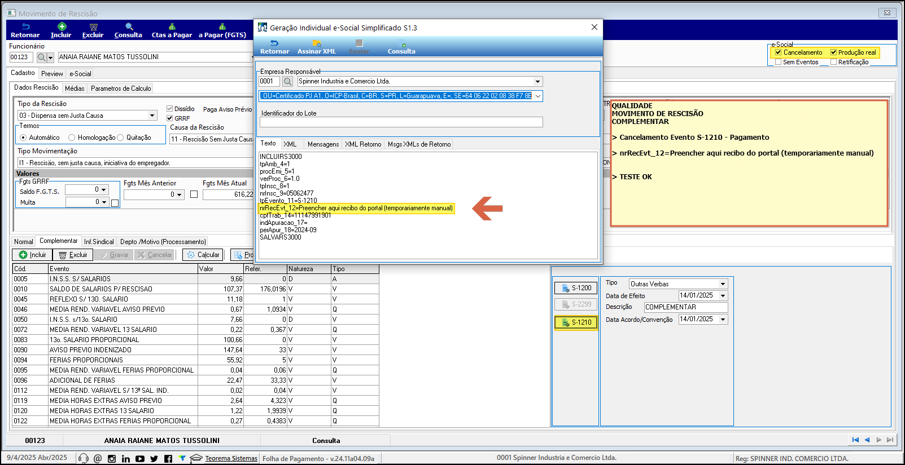Expand the Empresa Responsável company dropdown
The image size is (905, 465).
pyautogui.click(x=538, y=81)
